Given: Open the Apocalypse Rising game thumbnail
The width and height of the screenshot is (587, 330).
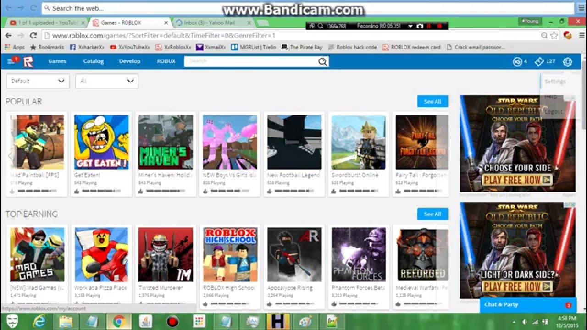Looking at the screenshot, I should (294, 255).
